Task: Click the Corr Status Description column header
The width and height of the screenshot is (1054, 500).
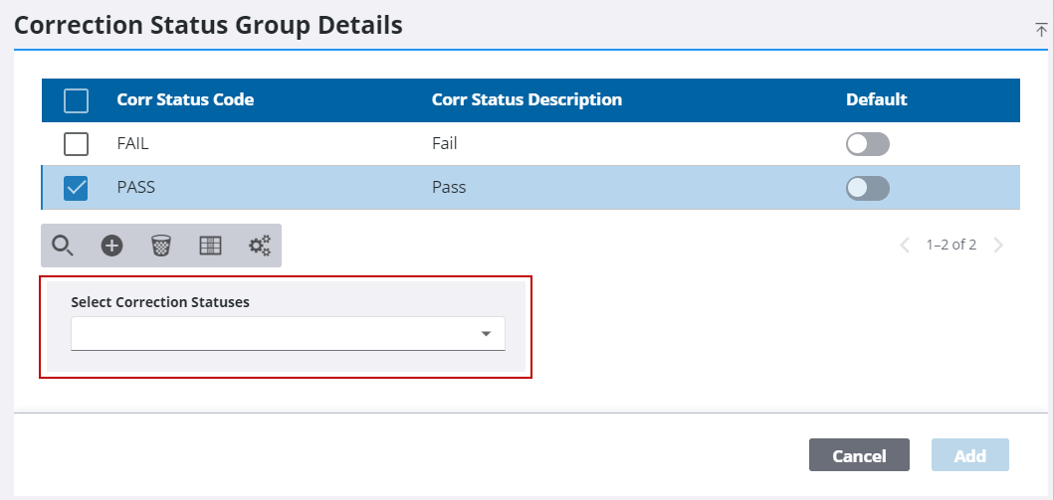Action: click(527, 99)
